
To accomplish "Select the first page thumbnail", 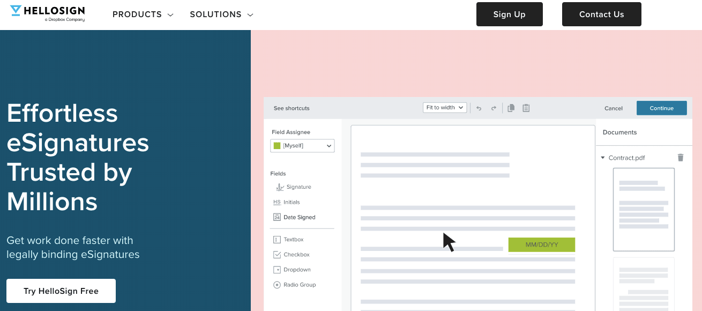I will [x=644, y=210].
